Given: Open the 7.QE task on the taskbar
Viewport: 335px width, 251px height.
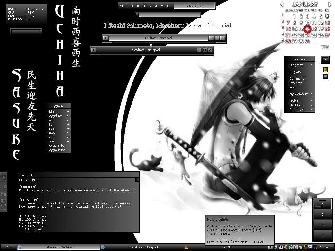Looking at the screenshot, I should [227, 247].
